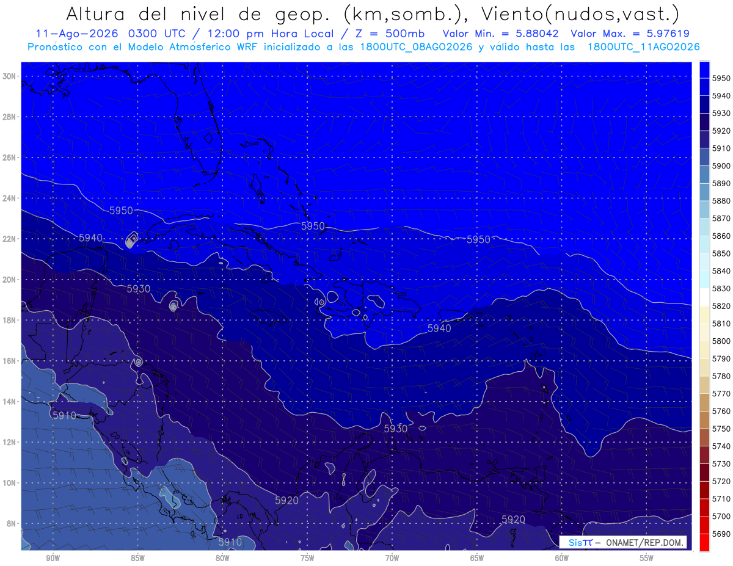Viewport: 733px width, 566px height.
Task: Click the 5910 contour label nearest the 14N tick
Action: [64, 416]
